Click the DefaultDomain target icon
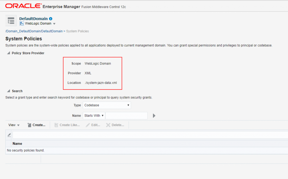Screen dimensions: 288x179 click(11, 21)
